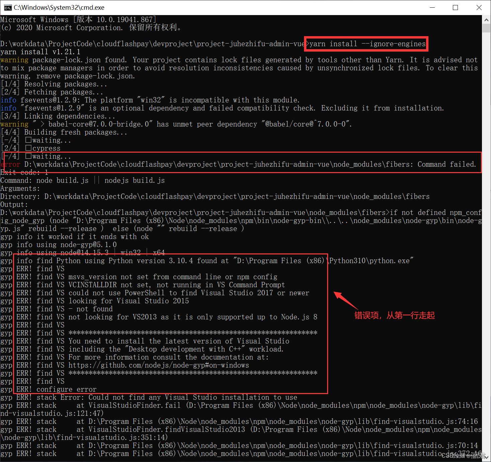Image resolution: width=491 pixels, height=462 pixels.
Task: Click 'fsevents@1.2.9: The platform win32 is incompatible' line
Action: pos(150,100)
